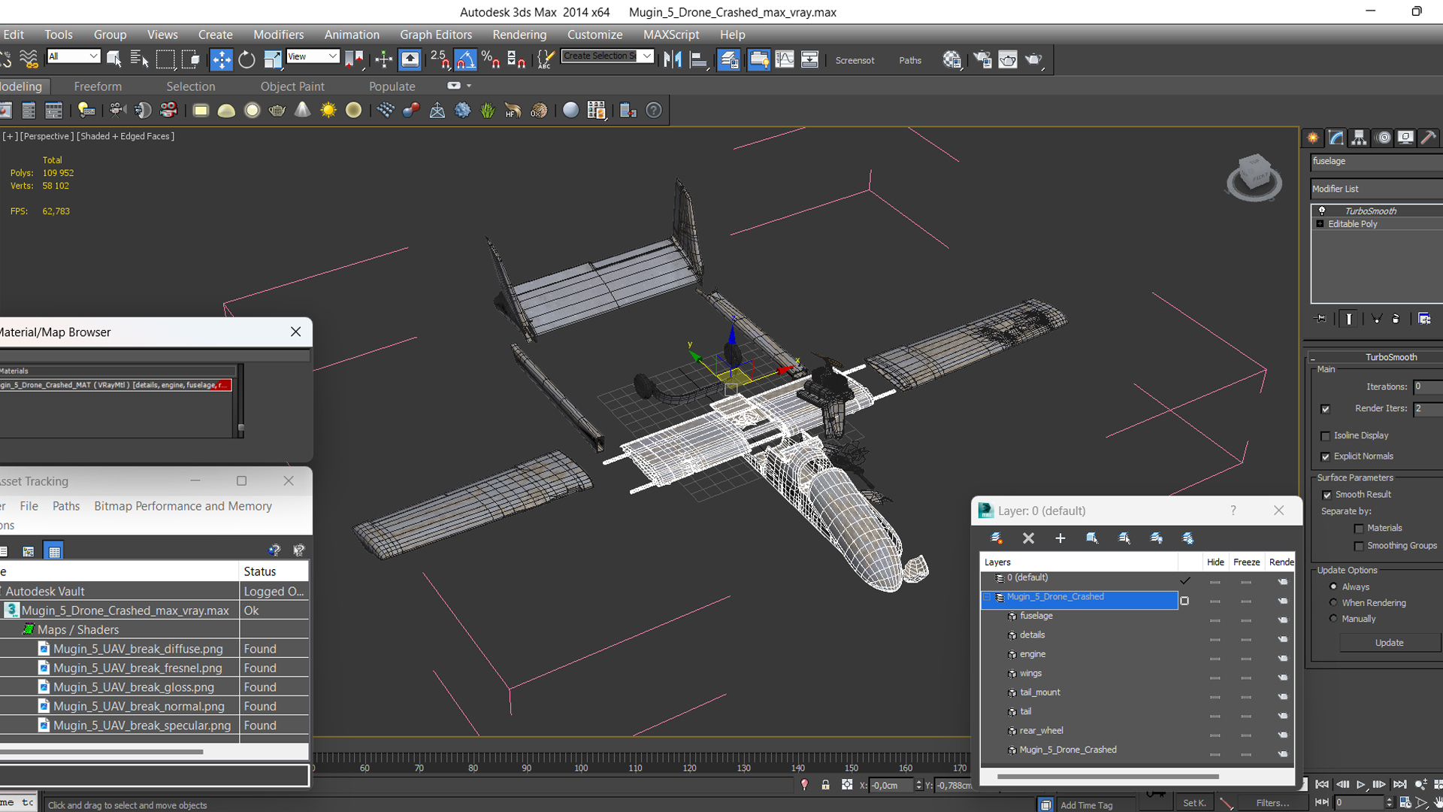Toggle Explicit Normals checkbox

pos(1325,457)
